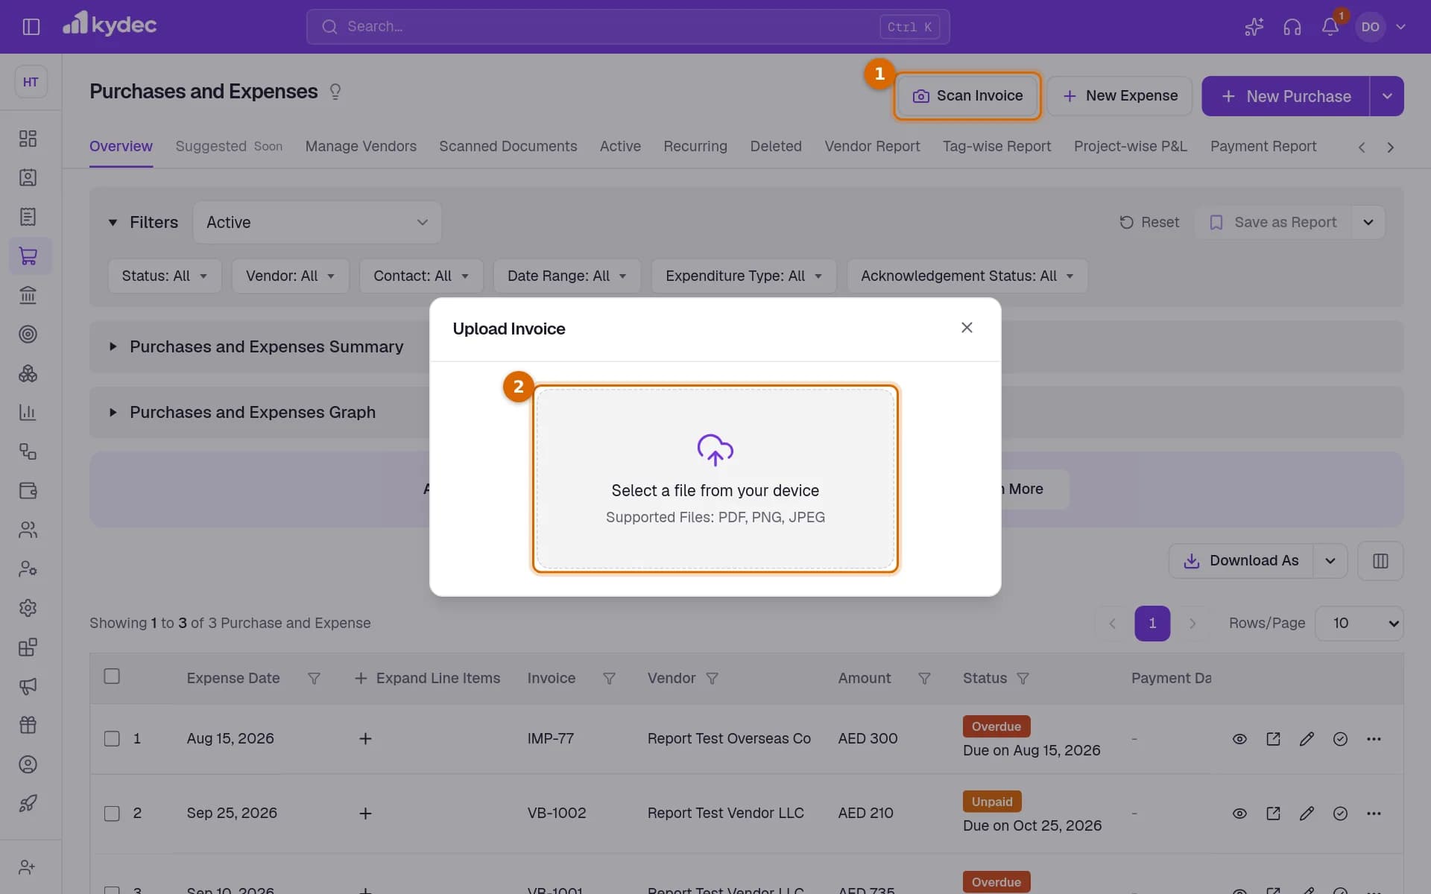Open the Rows/Page 10 dropdown

(x=1359, y=623)
